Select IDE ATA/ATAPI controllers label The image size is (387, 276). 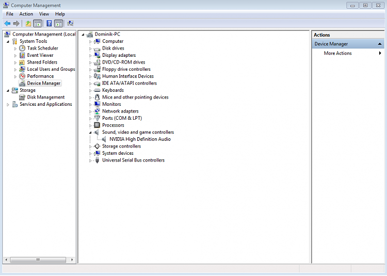click(x=130, y=83)
